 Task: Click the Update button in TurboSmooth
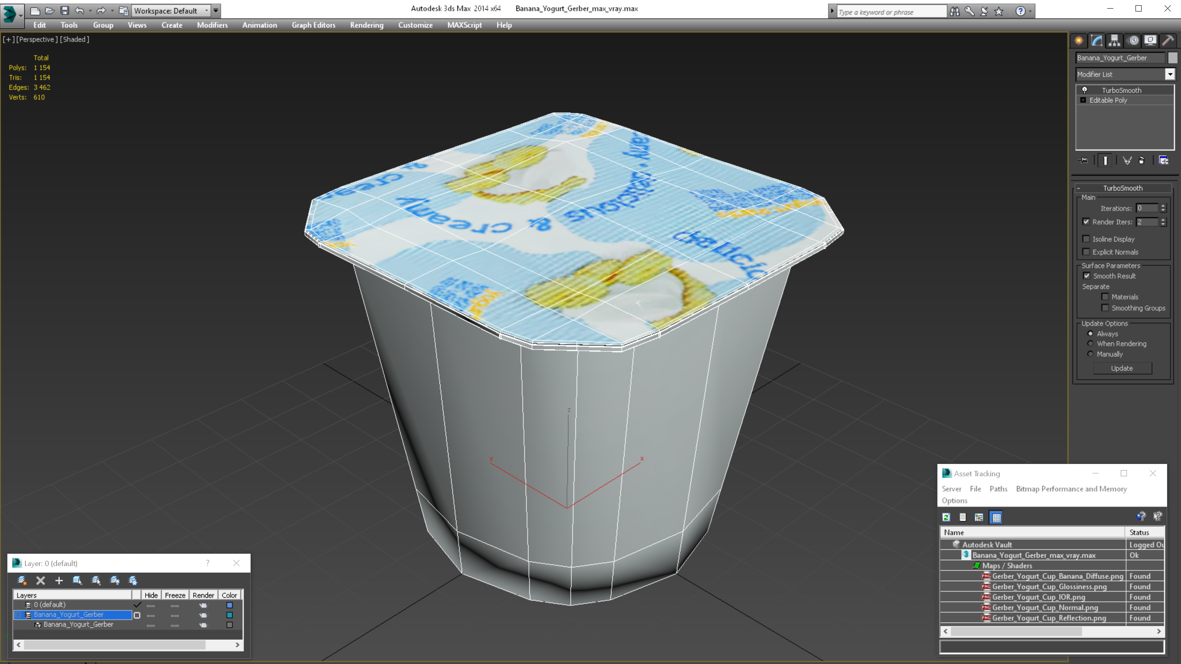click(x=1122, y=368)
